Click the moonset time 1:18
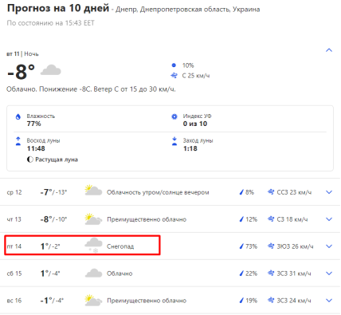 click(x=190, y=148)
